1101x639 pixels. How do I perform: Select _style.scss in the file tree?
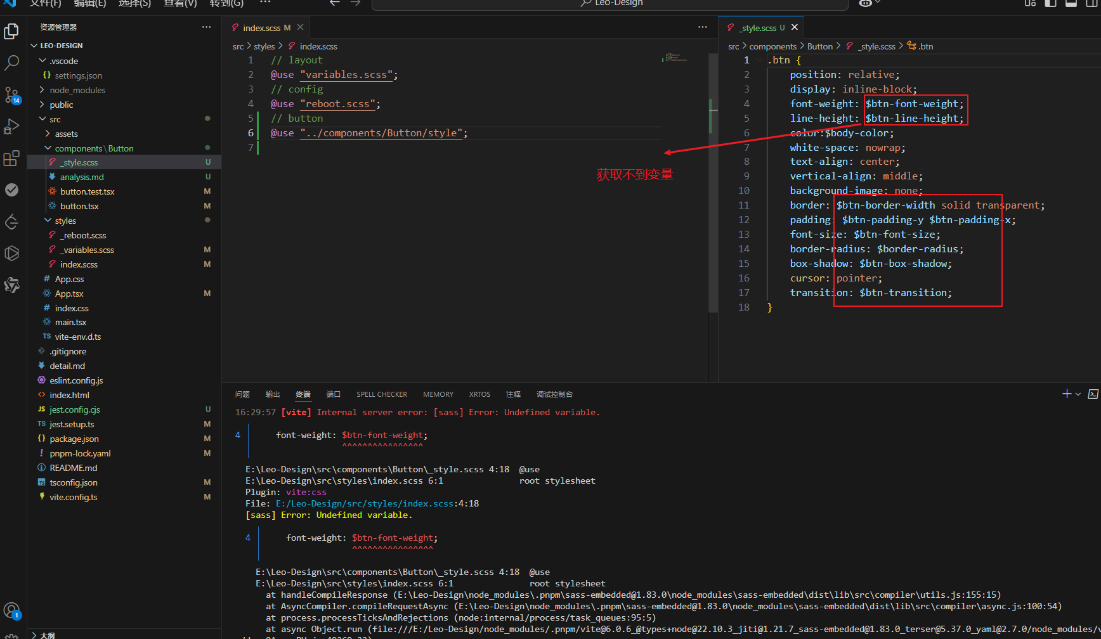[x=79, y=162]
